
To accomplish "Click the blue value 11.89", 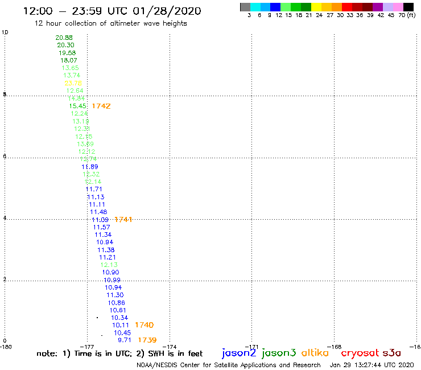I will point(90,167).
